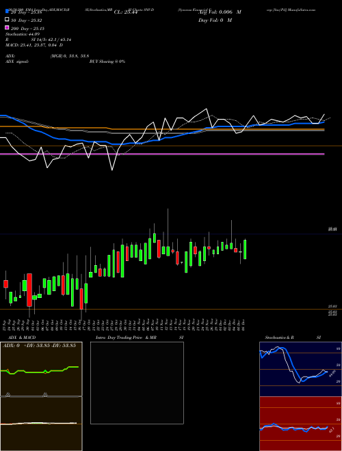Select the '200 Day - 25.15' legend text
The width and height of the screenshot is (342, 451).
pyautogui.click(x=27, y=29)
